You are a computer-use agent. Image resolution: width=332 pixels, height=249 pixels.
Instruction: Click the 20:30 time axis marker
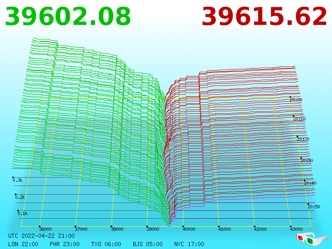tap(307, 161)
